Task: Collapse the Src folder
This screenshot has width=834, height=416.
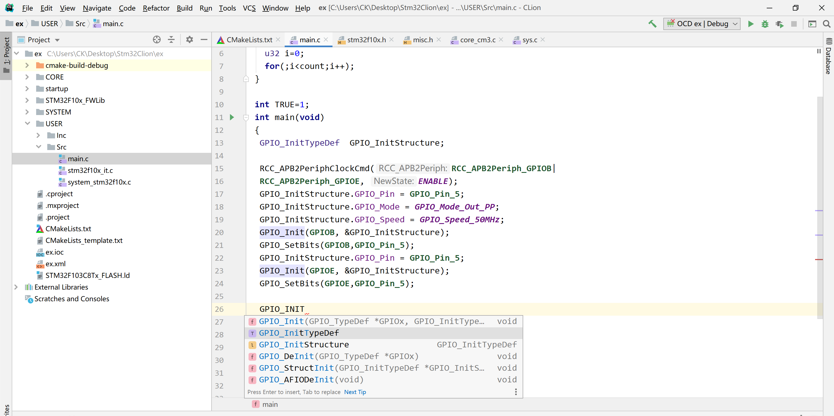Action: (38, 147)
